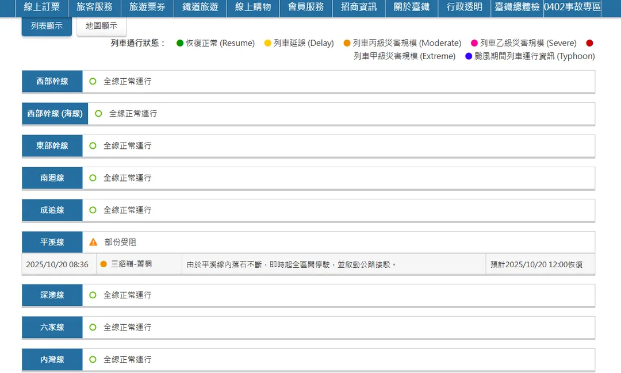Click the 南迴線 line header
The width and height of the screenshot is (621, 373).
click(x=52, y=178)
